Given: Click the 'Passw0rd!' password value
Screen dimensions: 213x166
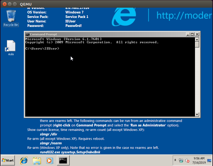Looking at the screenshot, I should [x=73, y=26].
